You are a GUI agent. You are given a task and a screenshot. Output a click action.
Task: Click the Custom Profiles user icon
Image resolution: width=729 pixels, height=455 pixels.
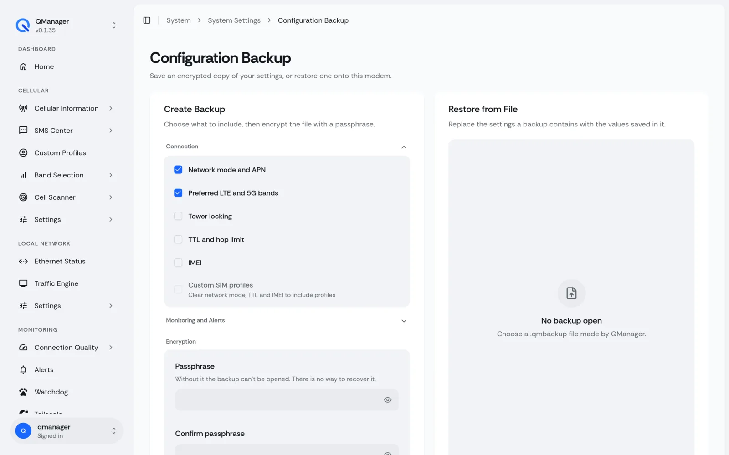(x=23, y=153)
